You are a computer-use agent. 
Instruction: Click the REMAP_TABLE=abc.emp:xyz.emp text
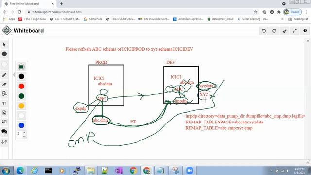pos(219,128)
